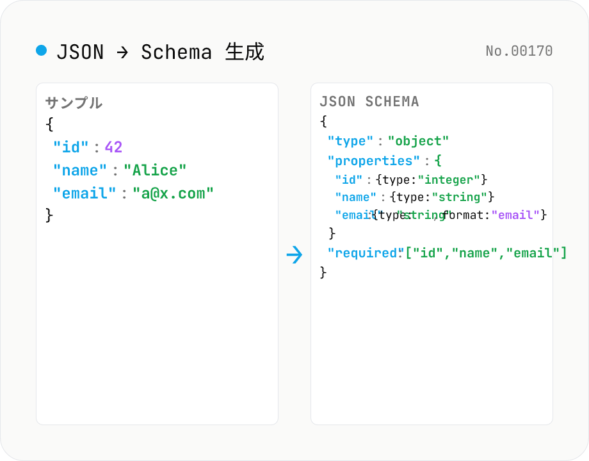Click the "id" key in schema properties
Viewport: 589px width, 461px height.
click(x=348, y=179)
